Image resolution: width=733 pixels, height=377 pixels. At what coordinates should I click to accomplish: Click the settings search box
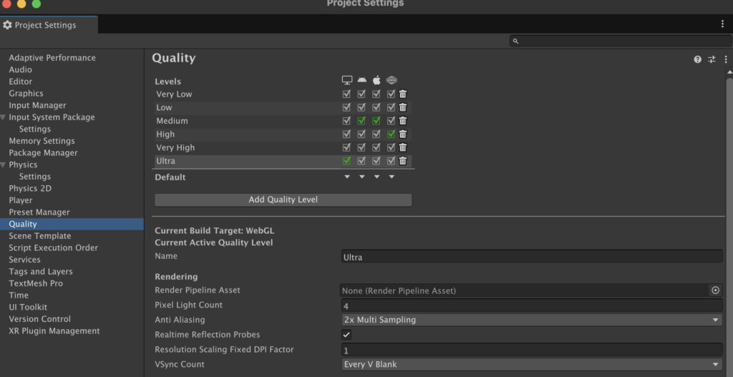[616, 41]
